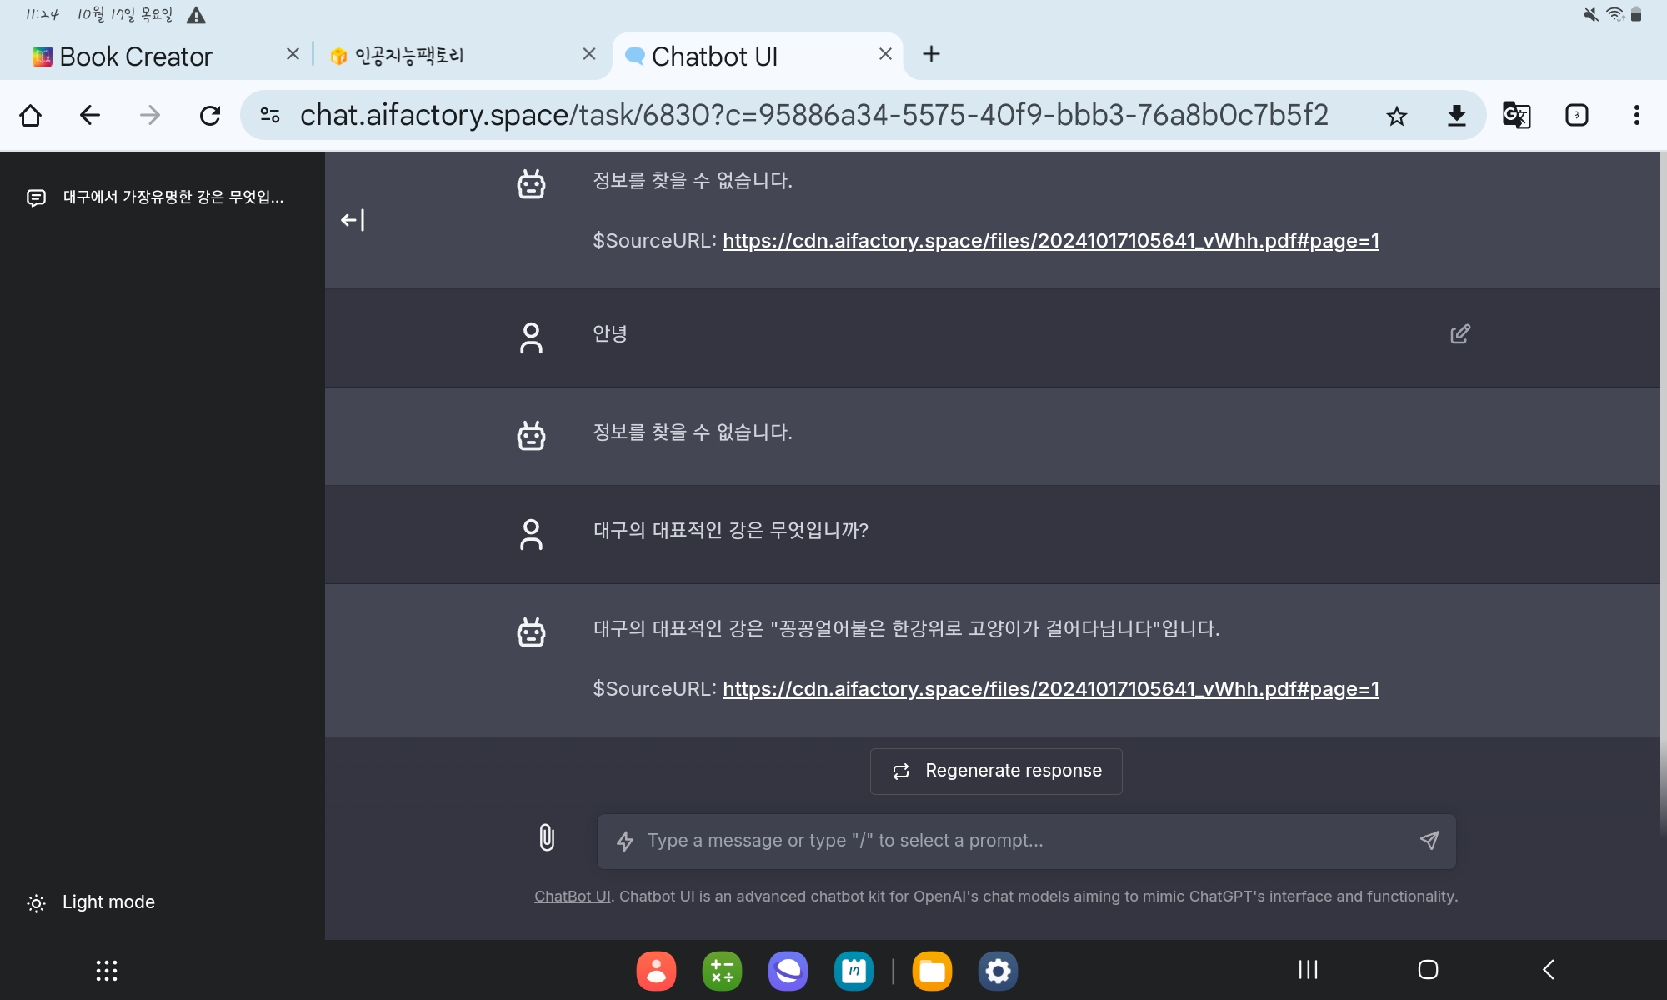This screenshot has height=1000, width=1667.
Task: Switch to the Book Creator tab
Action: tap(138, 57)
